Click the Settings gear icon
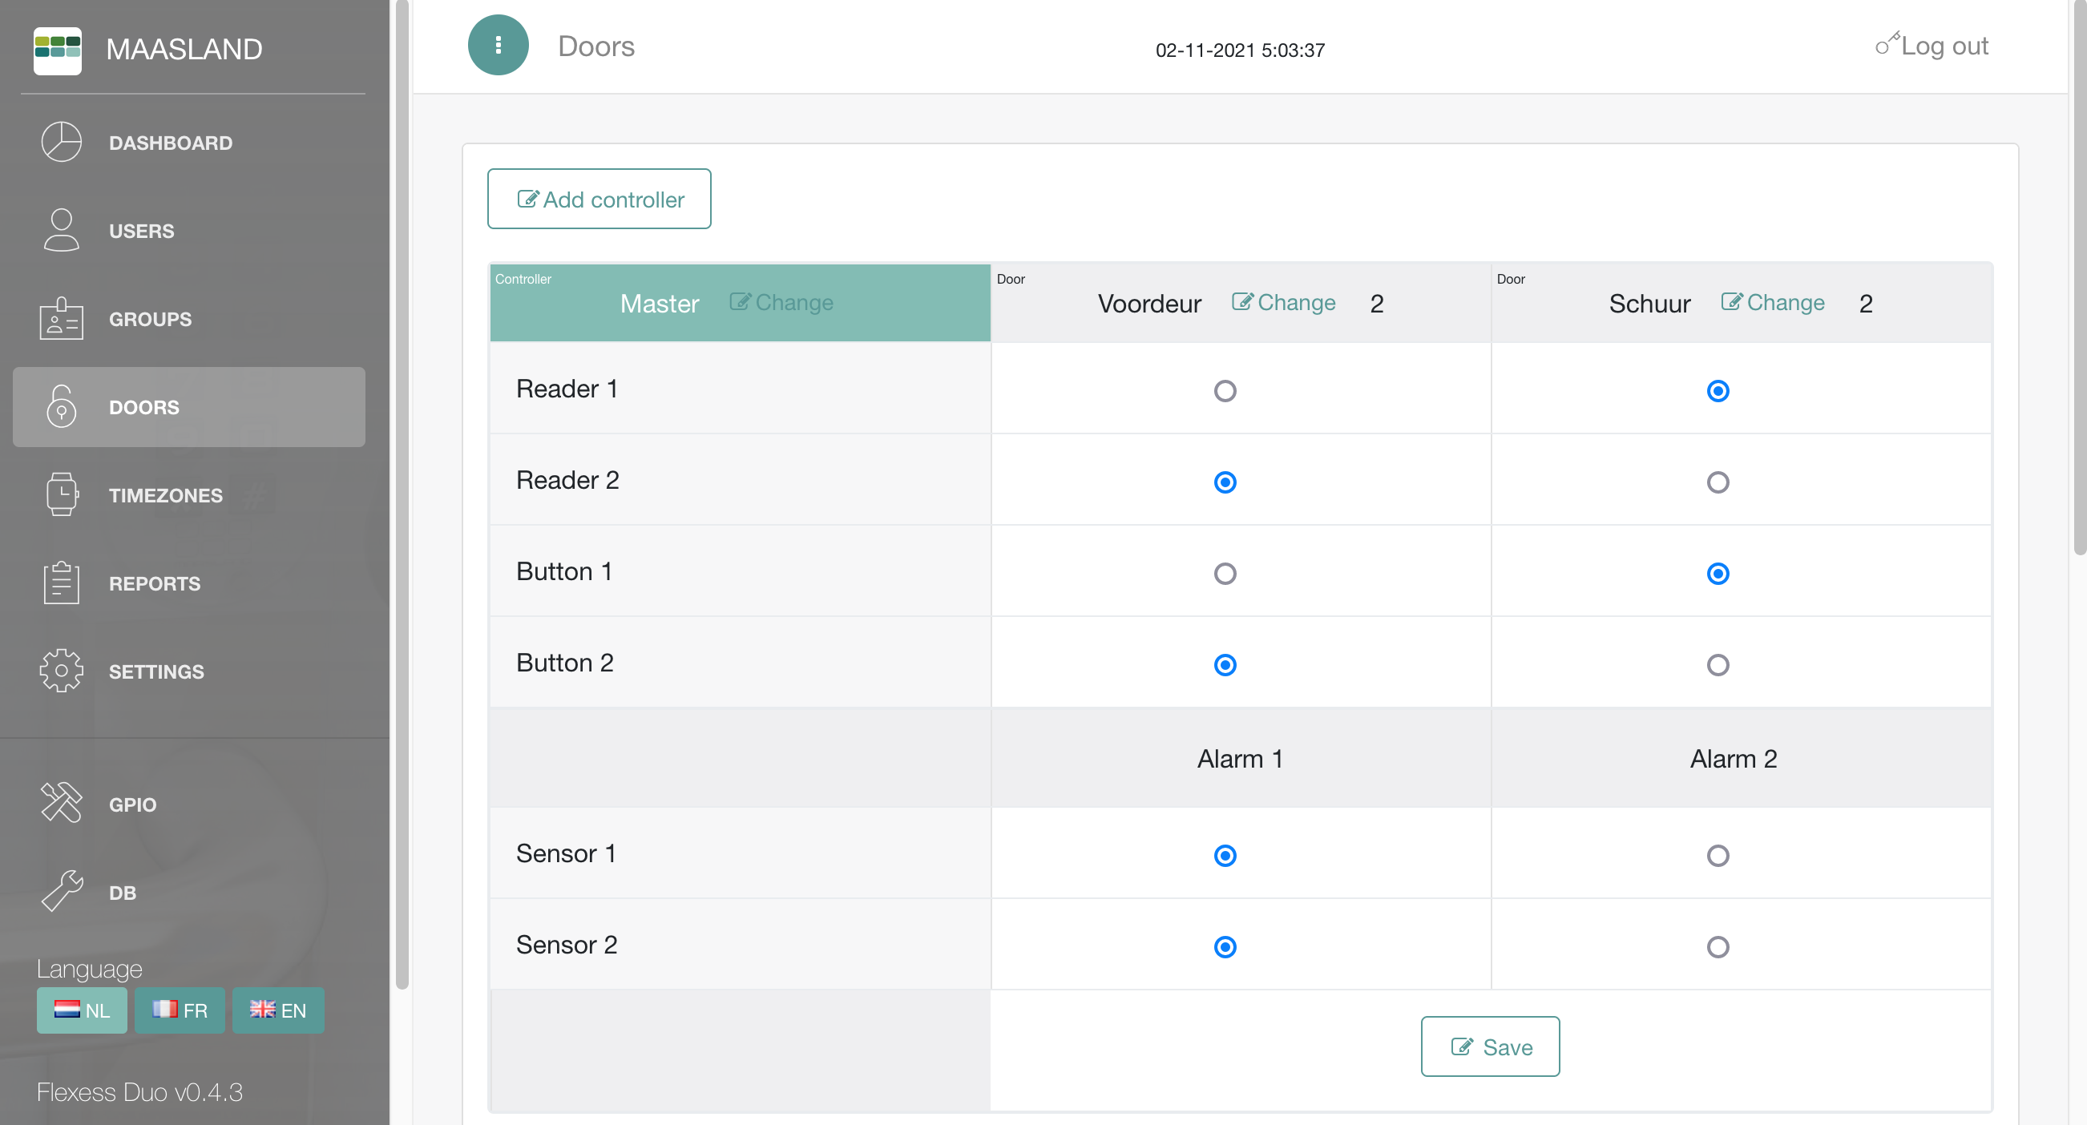Image resolution: width=2087 pixels, height=1125 pixels. click(62, 671)
